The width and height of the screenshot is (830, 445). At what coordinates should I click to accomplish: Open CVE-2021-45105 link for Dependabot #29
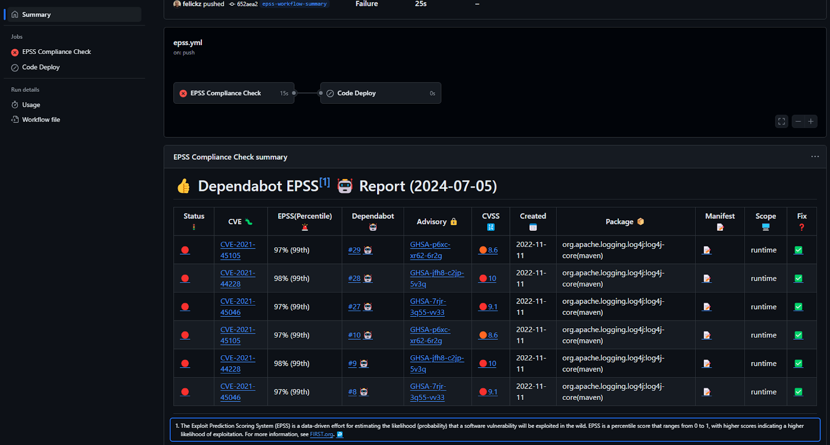click(238, 250)
